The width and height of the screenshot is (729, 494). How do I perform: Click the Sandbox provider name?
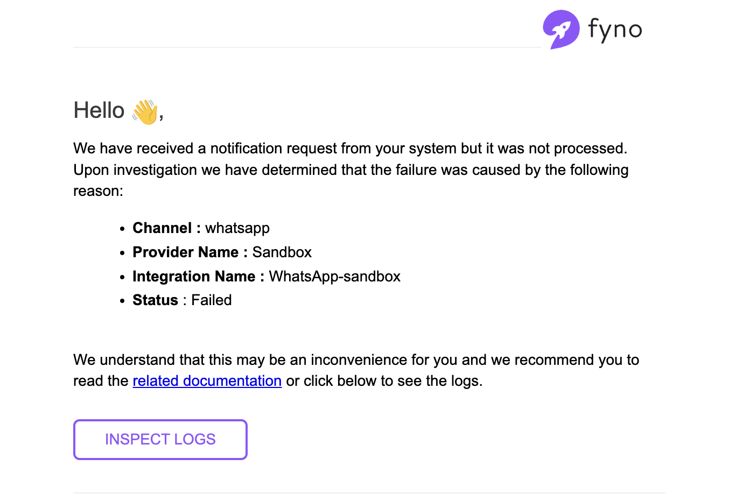click(x=282, y=252)
